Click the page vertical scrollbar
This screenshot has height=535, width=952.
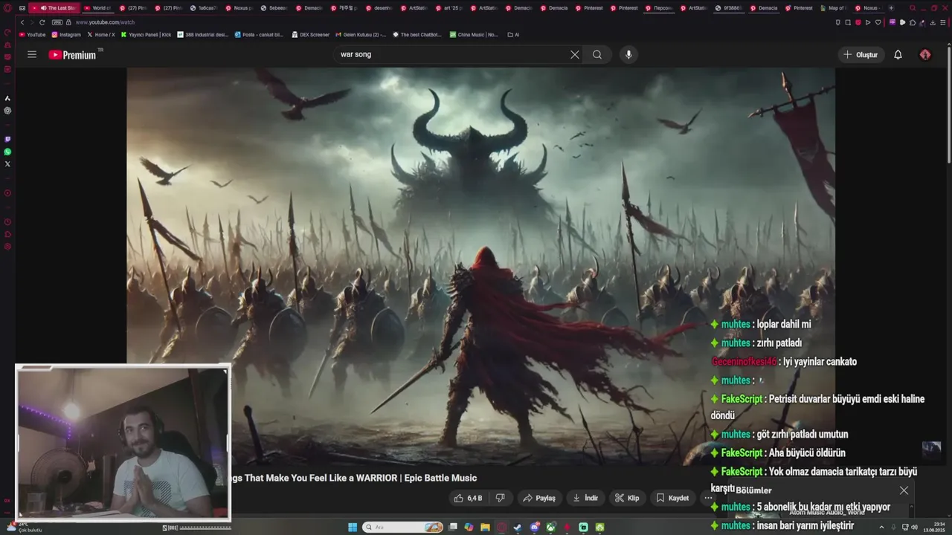coord(949,104)
